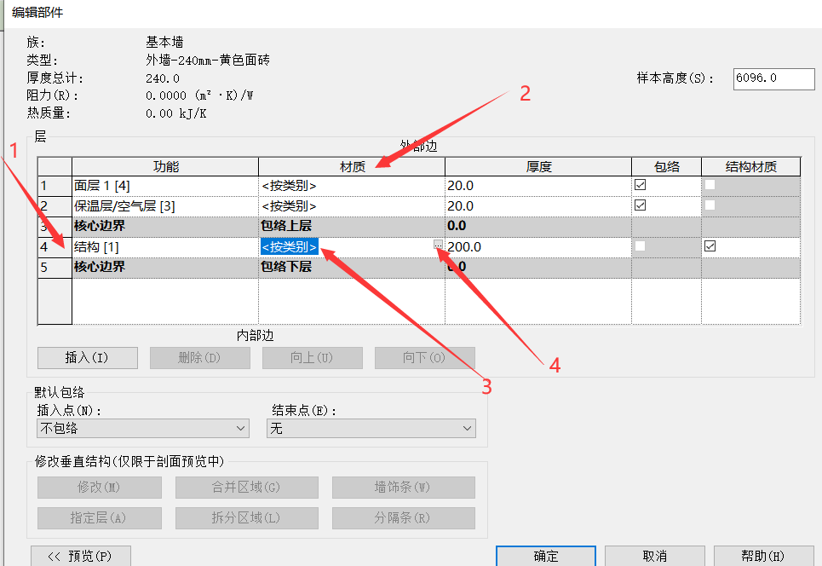Uncheck structural material checkbox for 结构 row
822x566 pixels.
tap(710, 246)
